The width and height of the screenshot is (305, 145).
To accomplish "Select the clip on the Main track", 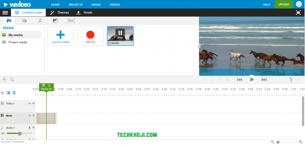I will click(x=46, y=119).
